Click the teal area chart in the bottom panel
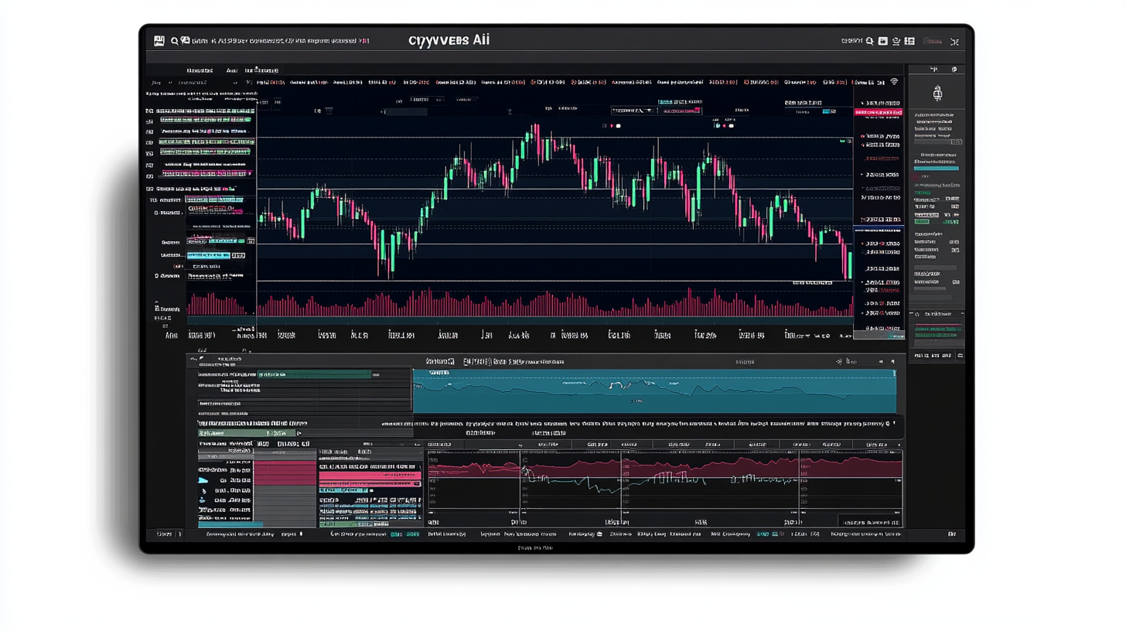The height and width of the screenshot is (631, 1126). tap(653, 391)
